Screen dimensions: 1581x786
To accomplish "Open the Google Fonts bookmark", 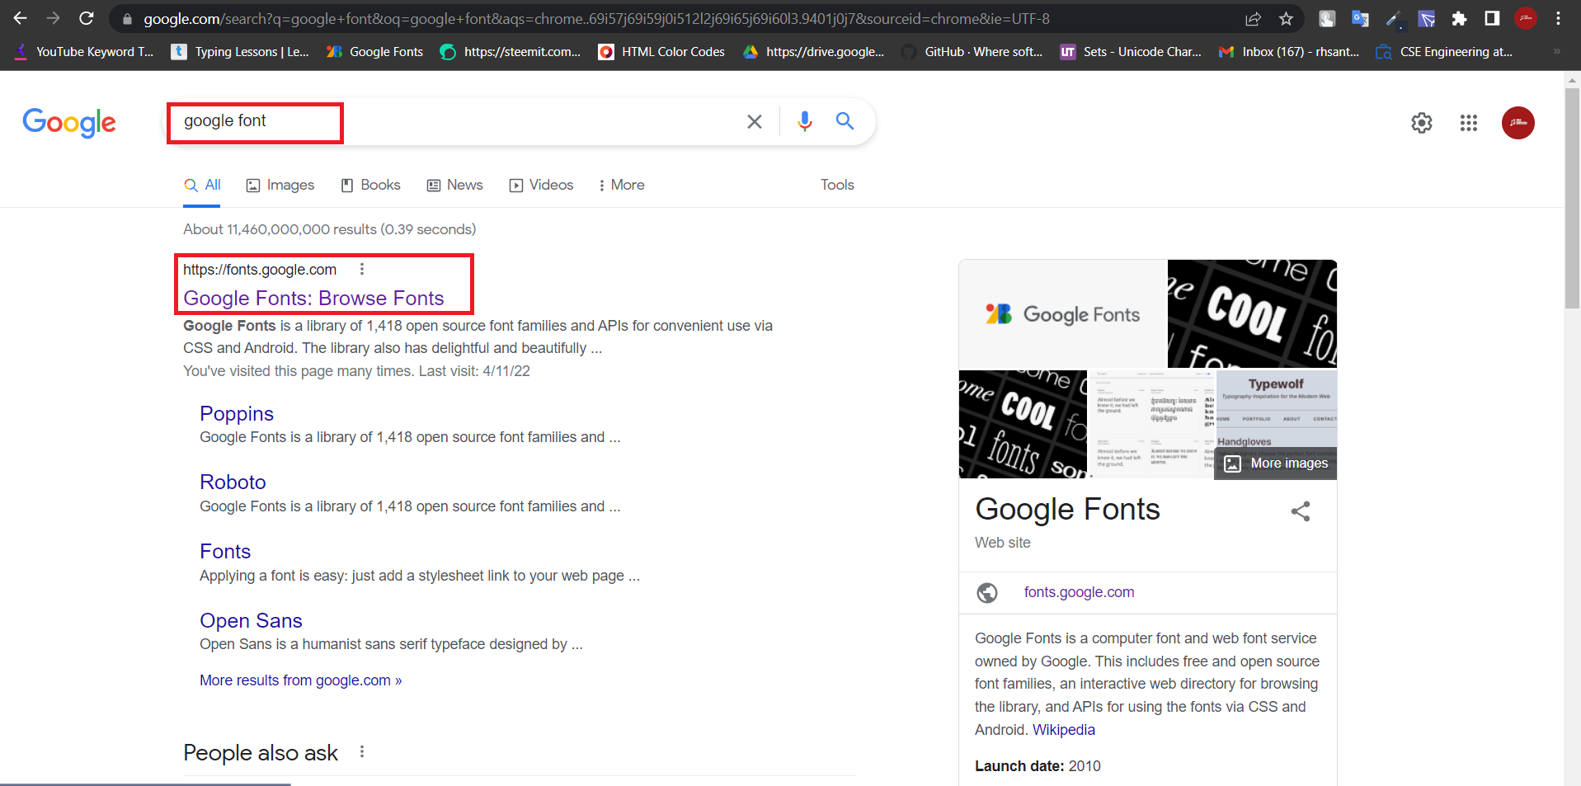I will (x=375, y=52).
